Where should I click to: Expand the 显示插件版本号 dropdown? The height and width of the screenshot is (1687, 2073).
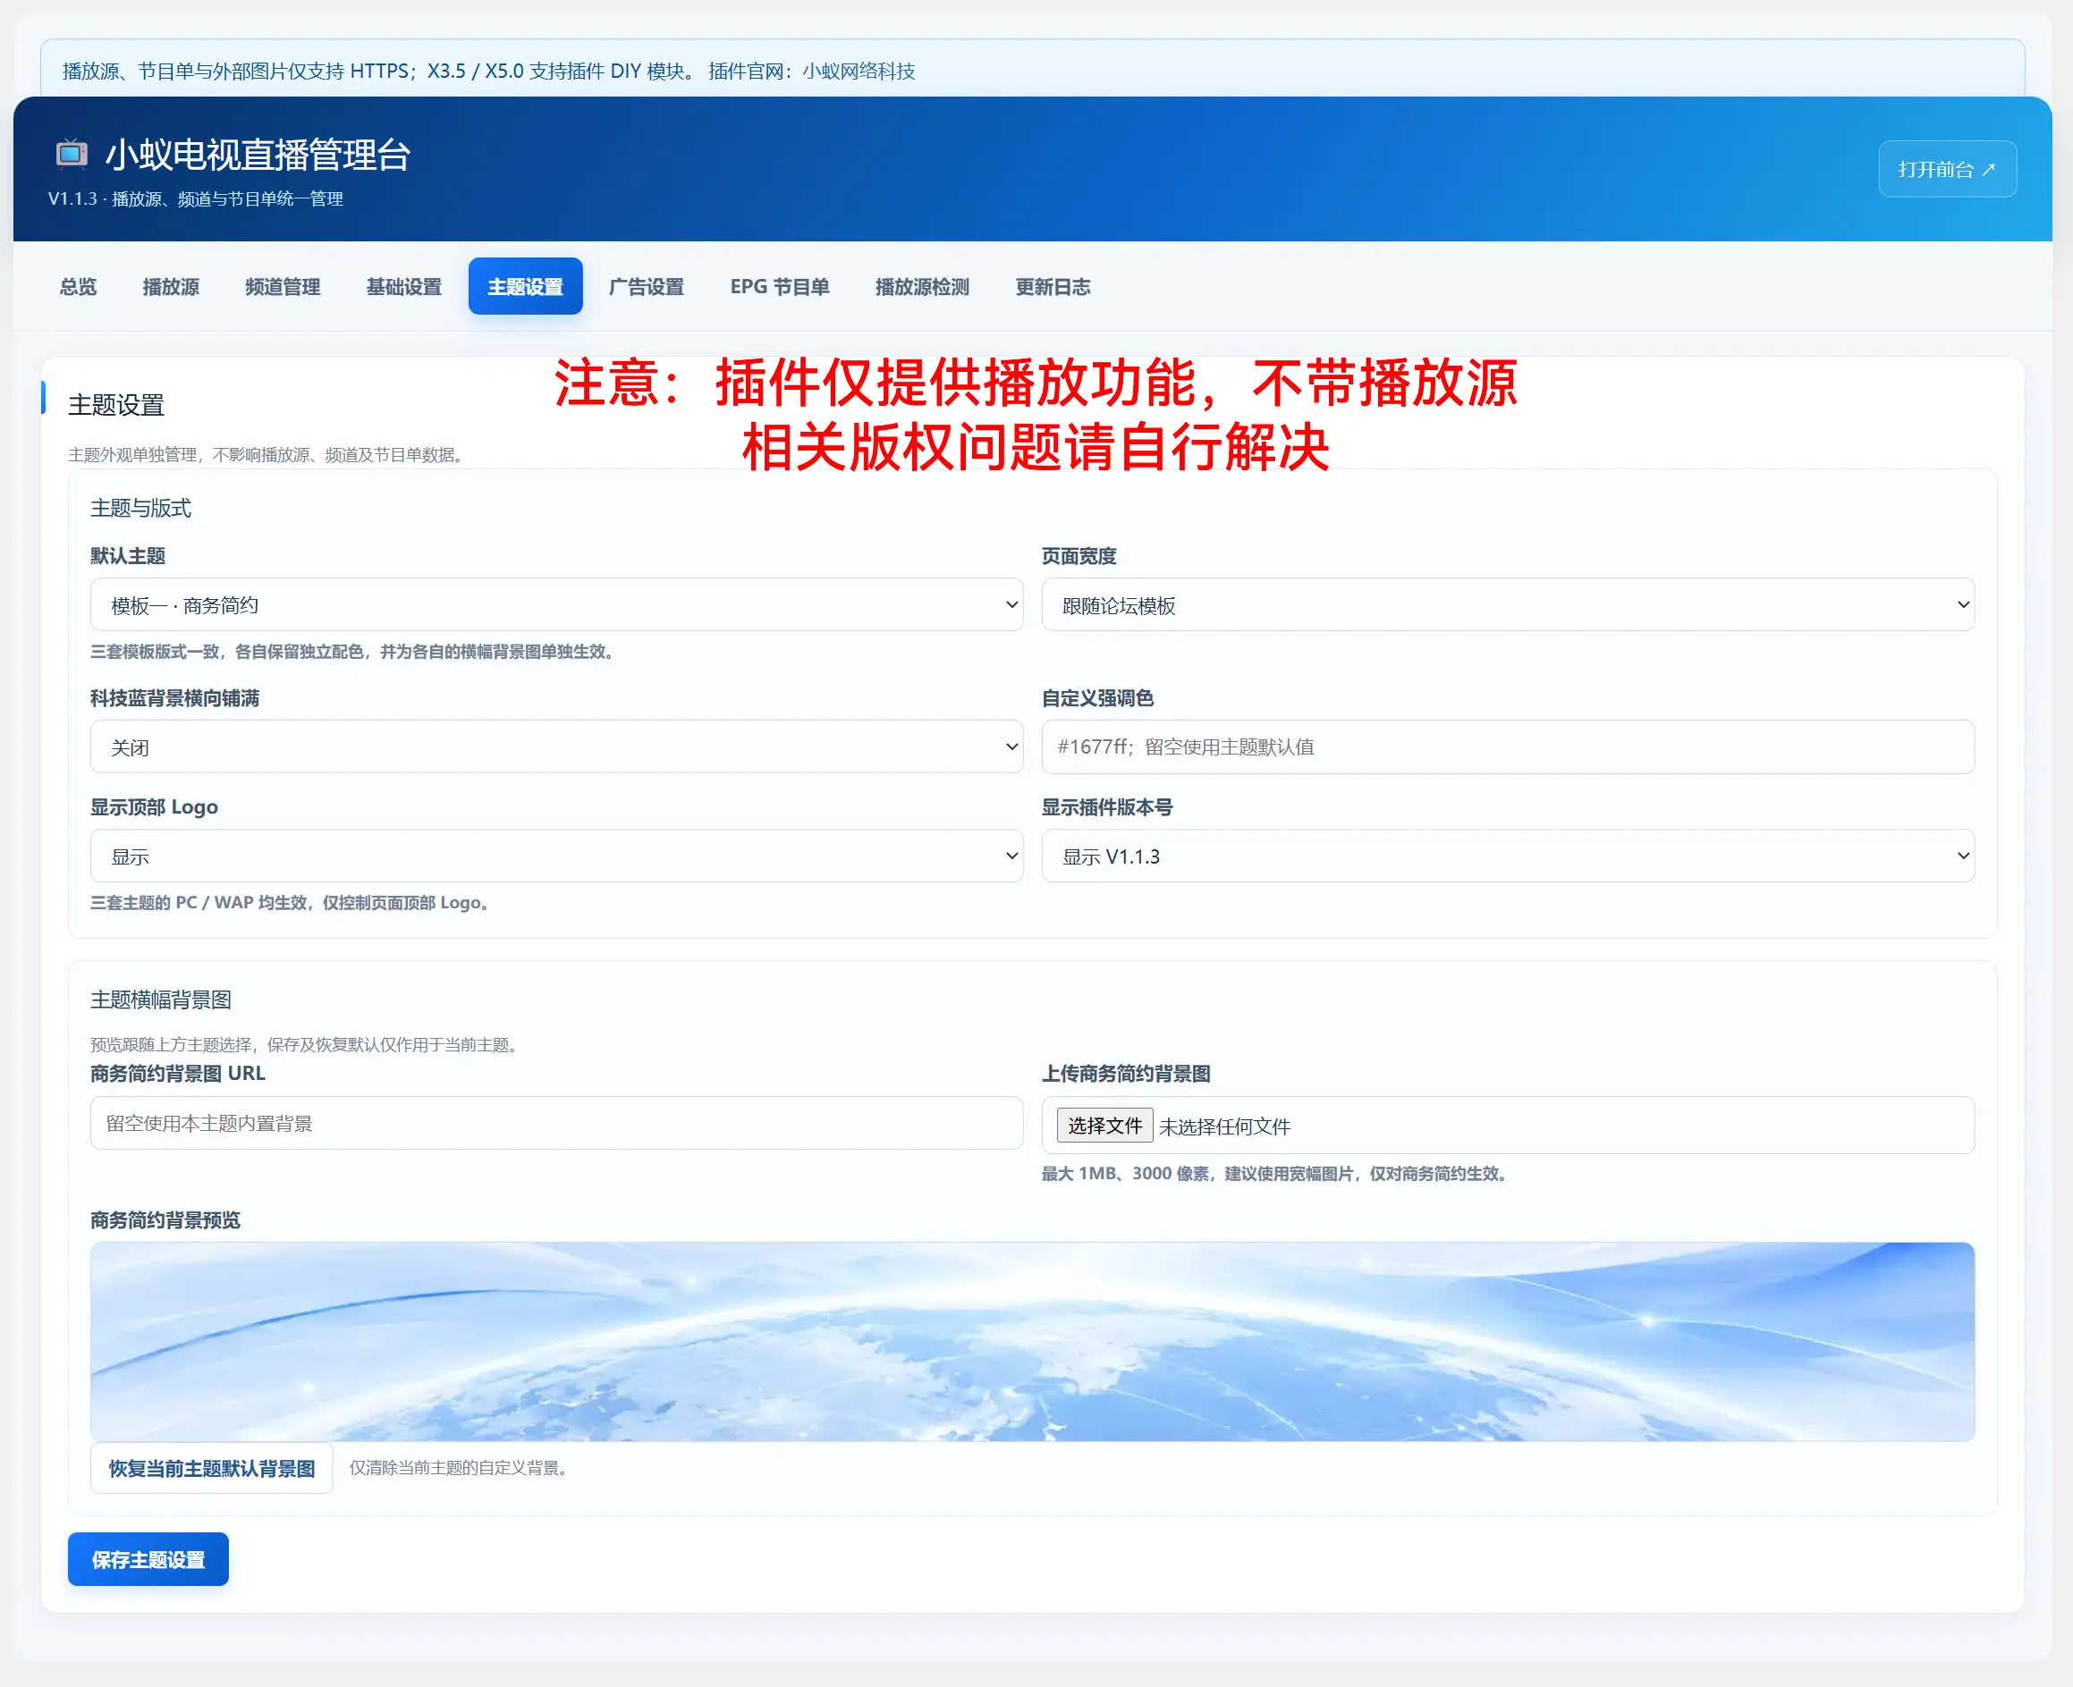click(x=1508, y=856)
